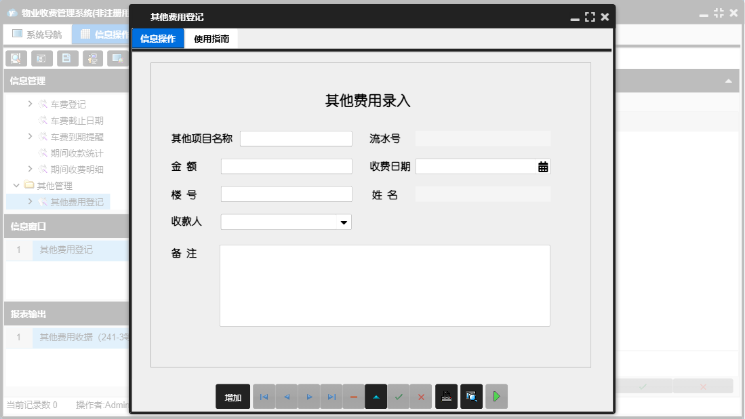Viewport: 745px width, 419px height.
Task: Run the query with the green play icon
Action: tap(496, 397)
